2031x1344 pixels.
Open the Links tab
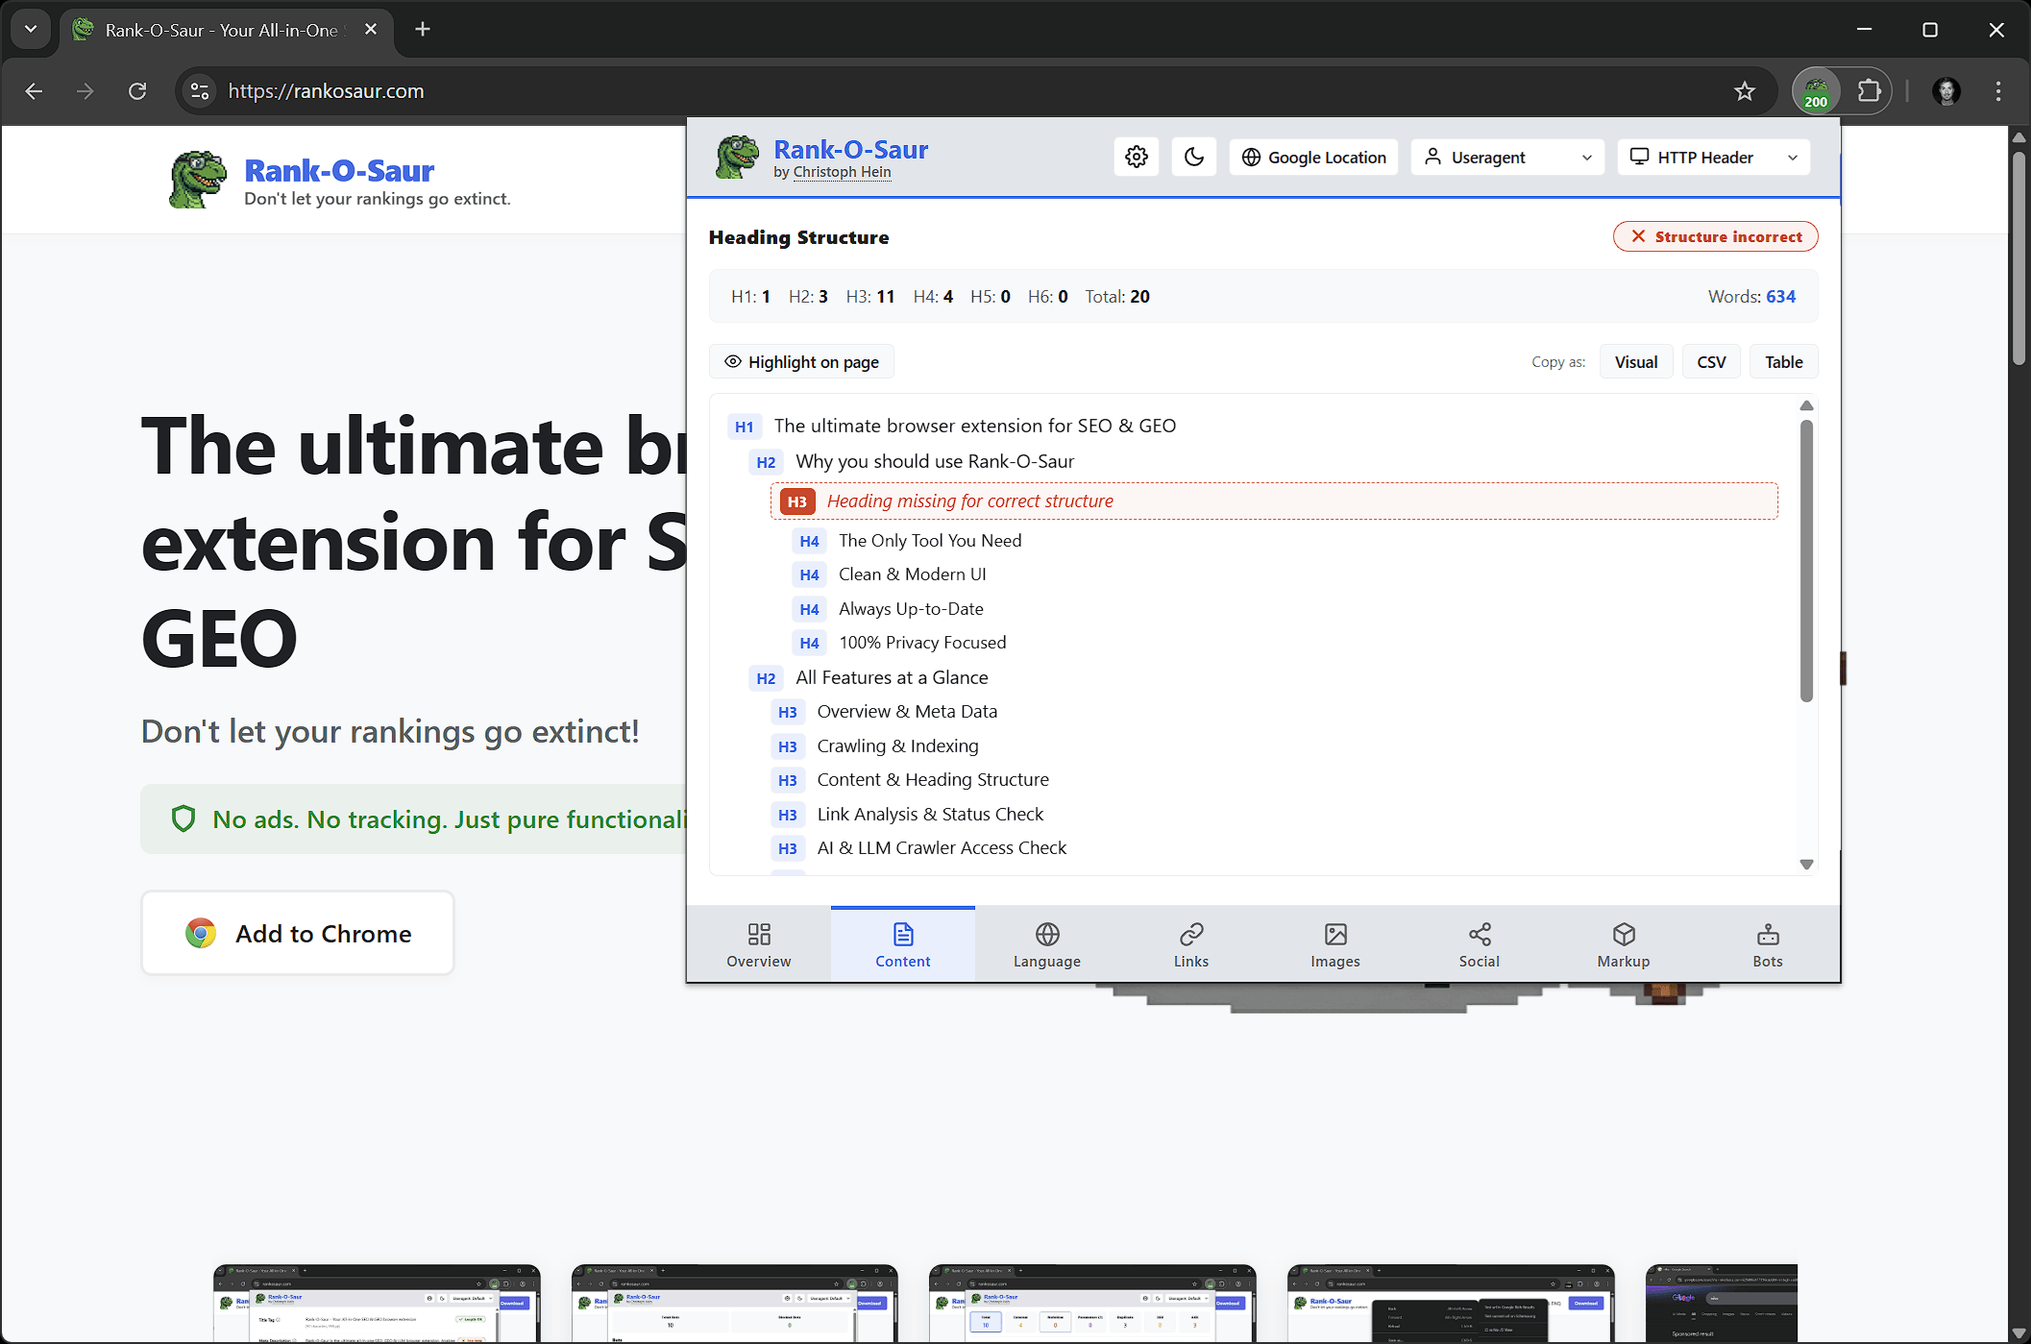(x=1190, y=944)
